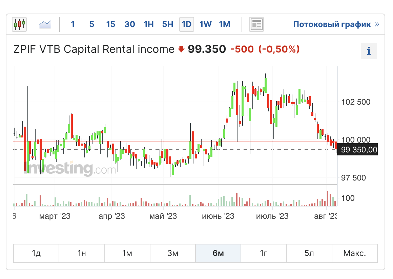Click the 97 500 price axis label
393x279 pixels.
click(x=353, y=178)
